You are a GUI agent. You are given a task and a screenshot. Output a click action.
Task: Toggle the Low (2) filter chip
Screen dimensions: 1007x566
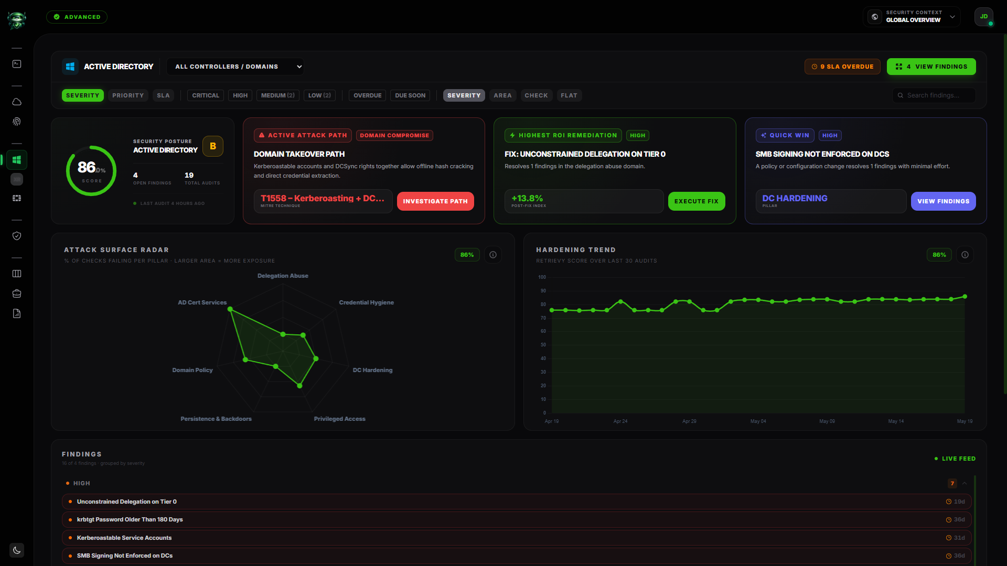point(319,95)
